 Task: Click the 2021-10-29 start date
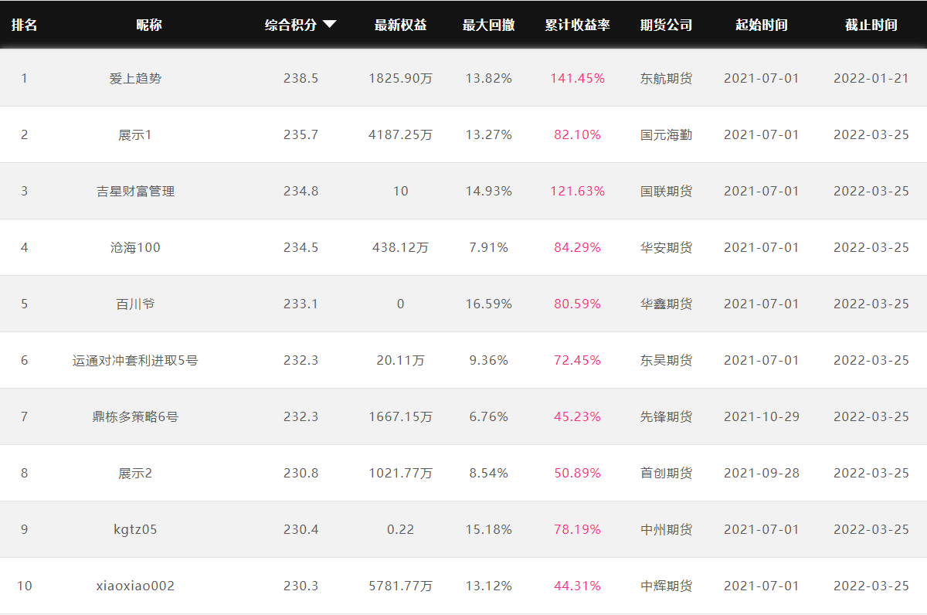[x=761, y=416]
